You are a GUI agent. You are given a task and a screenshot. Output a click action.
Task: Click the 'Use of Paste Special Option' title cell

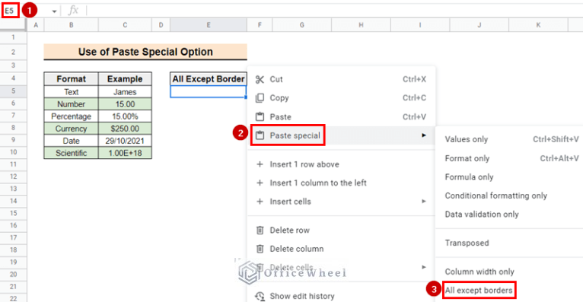point(145,52)
